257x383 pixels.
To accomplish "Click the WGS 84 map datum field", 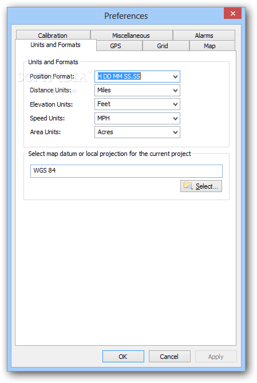I will [x=126, y=171].
